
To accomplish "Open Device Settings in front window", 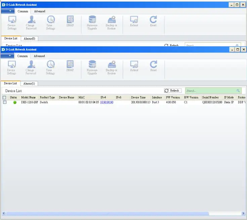I will coord(12,68).
